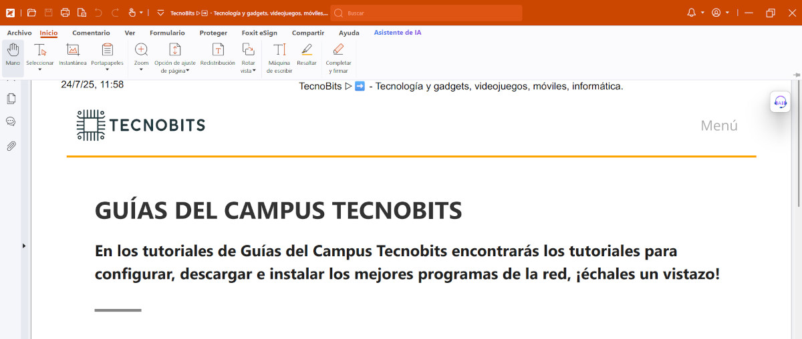Click the document title in title bar
Image resolution: width=802 pixels, height=339 pixels.
pos(249,13)
